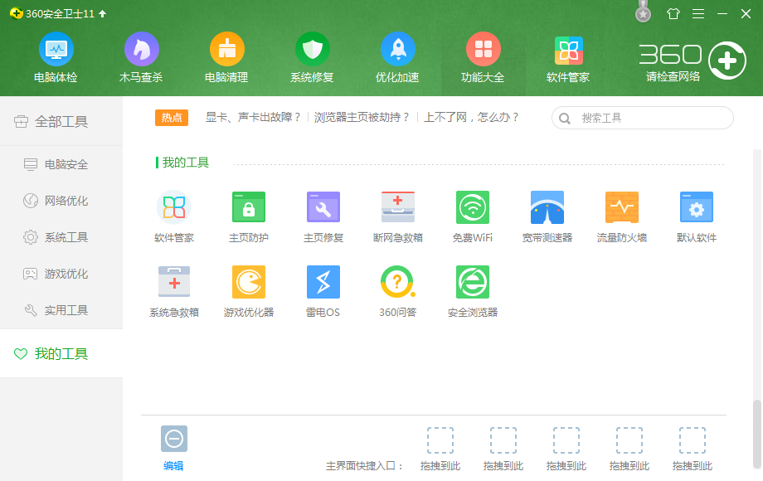The height and width of the screenshot is (481, 763).
Task: Open link 浏览器主页被劫持？
Action: coord(362,117)
